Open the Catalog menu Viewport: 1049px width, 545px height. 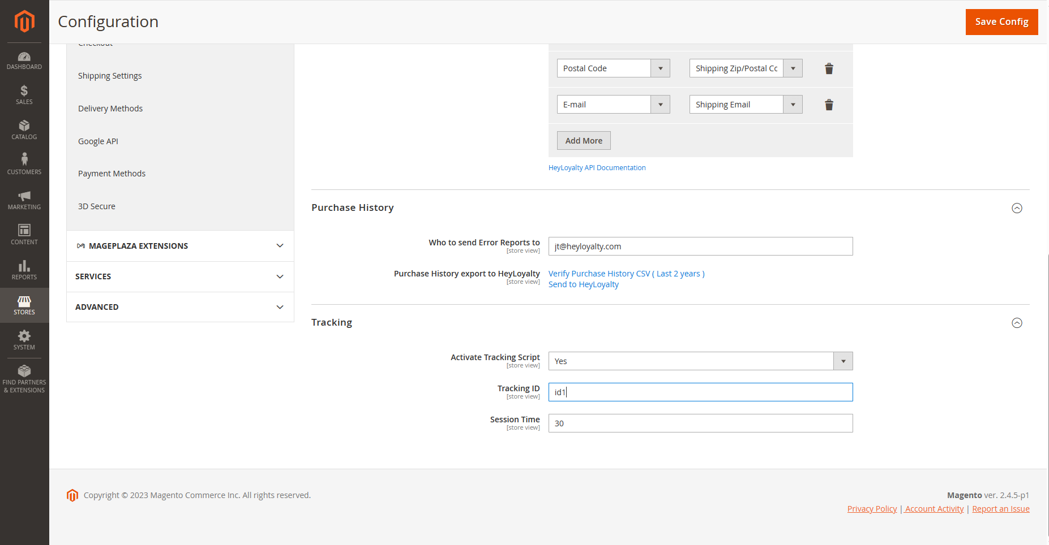[x=24, y=130]
